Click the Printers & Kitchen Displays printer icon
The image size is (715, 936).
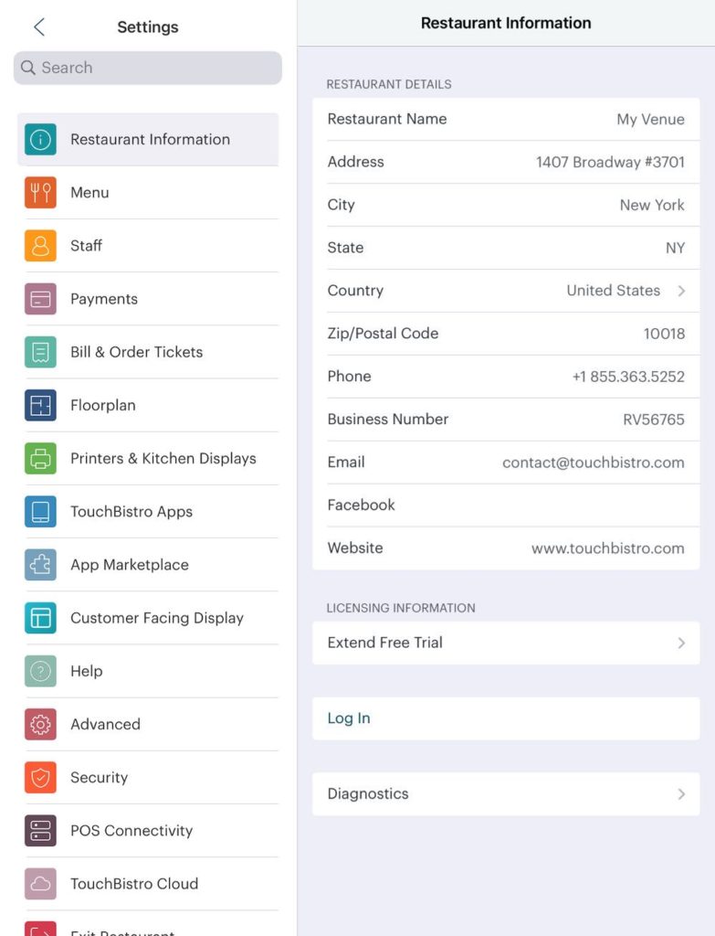pyautogui.click(x=40, y=459)
